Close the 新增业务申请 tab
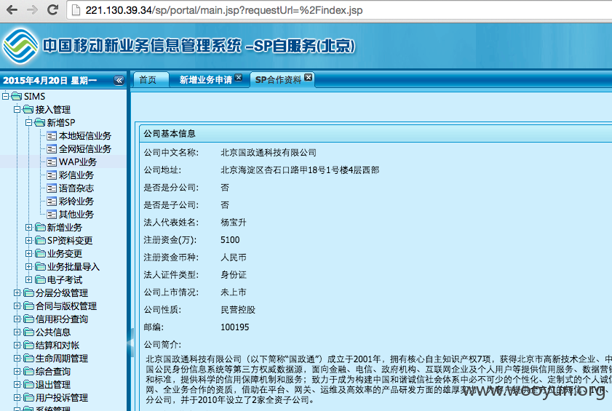The height and width of the screenshot is (411, 612). tap(239, 77)
